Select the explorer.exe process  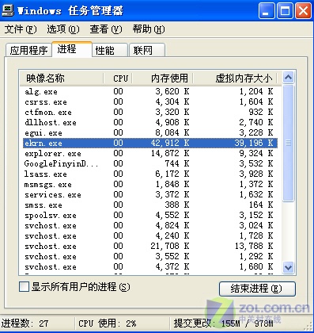150,153
